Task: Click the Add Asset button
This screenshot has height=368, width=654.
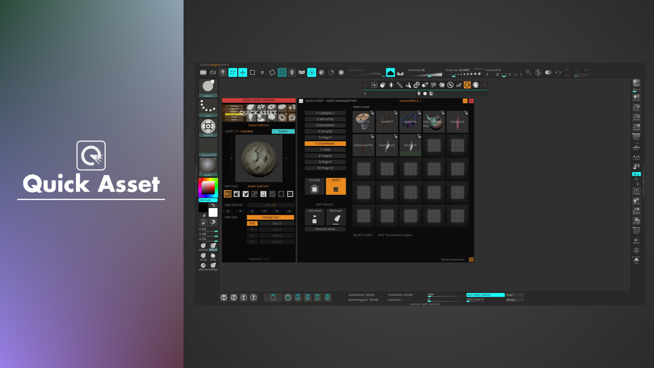Action: 314,217
